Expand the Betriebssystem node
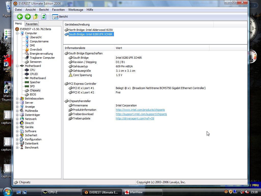261x196 pixels. click(17, 99)
